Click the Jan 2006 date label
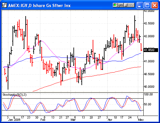The image size is (160, 123). pyautogui.click(x=14, y=120)
